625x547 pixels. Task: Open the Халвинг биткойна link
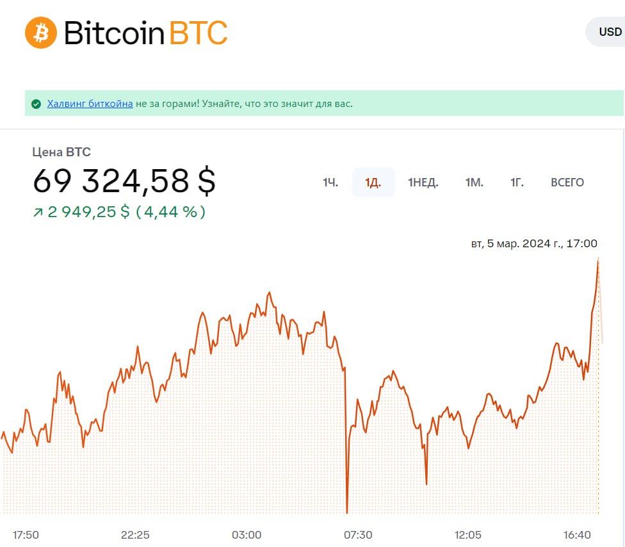(x=90, y=104)
